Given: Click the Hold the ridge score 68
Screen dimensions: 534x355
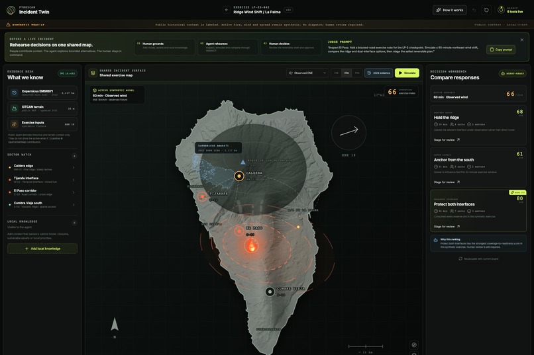Looking at the screenshot, I should point(519,112).
